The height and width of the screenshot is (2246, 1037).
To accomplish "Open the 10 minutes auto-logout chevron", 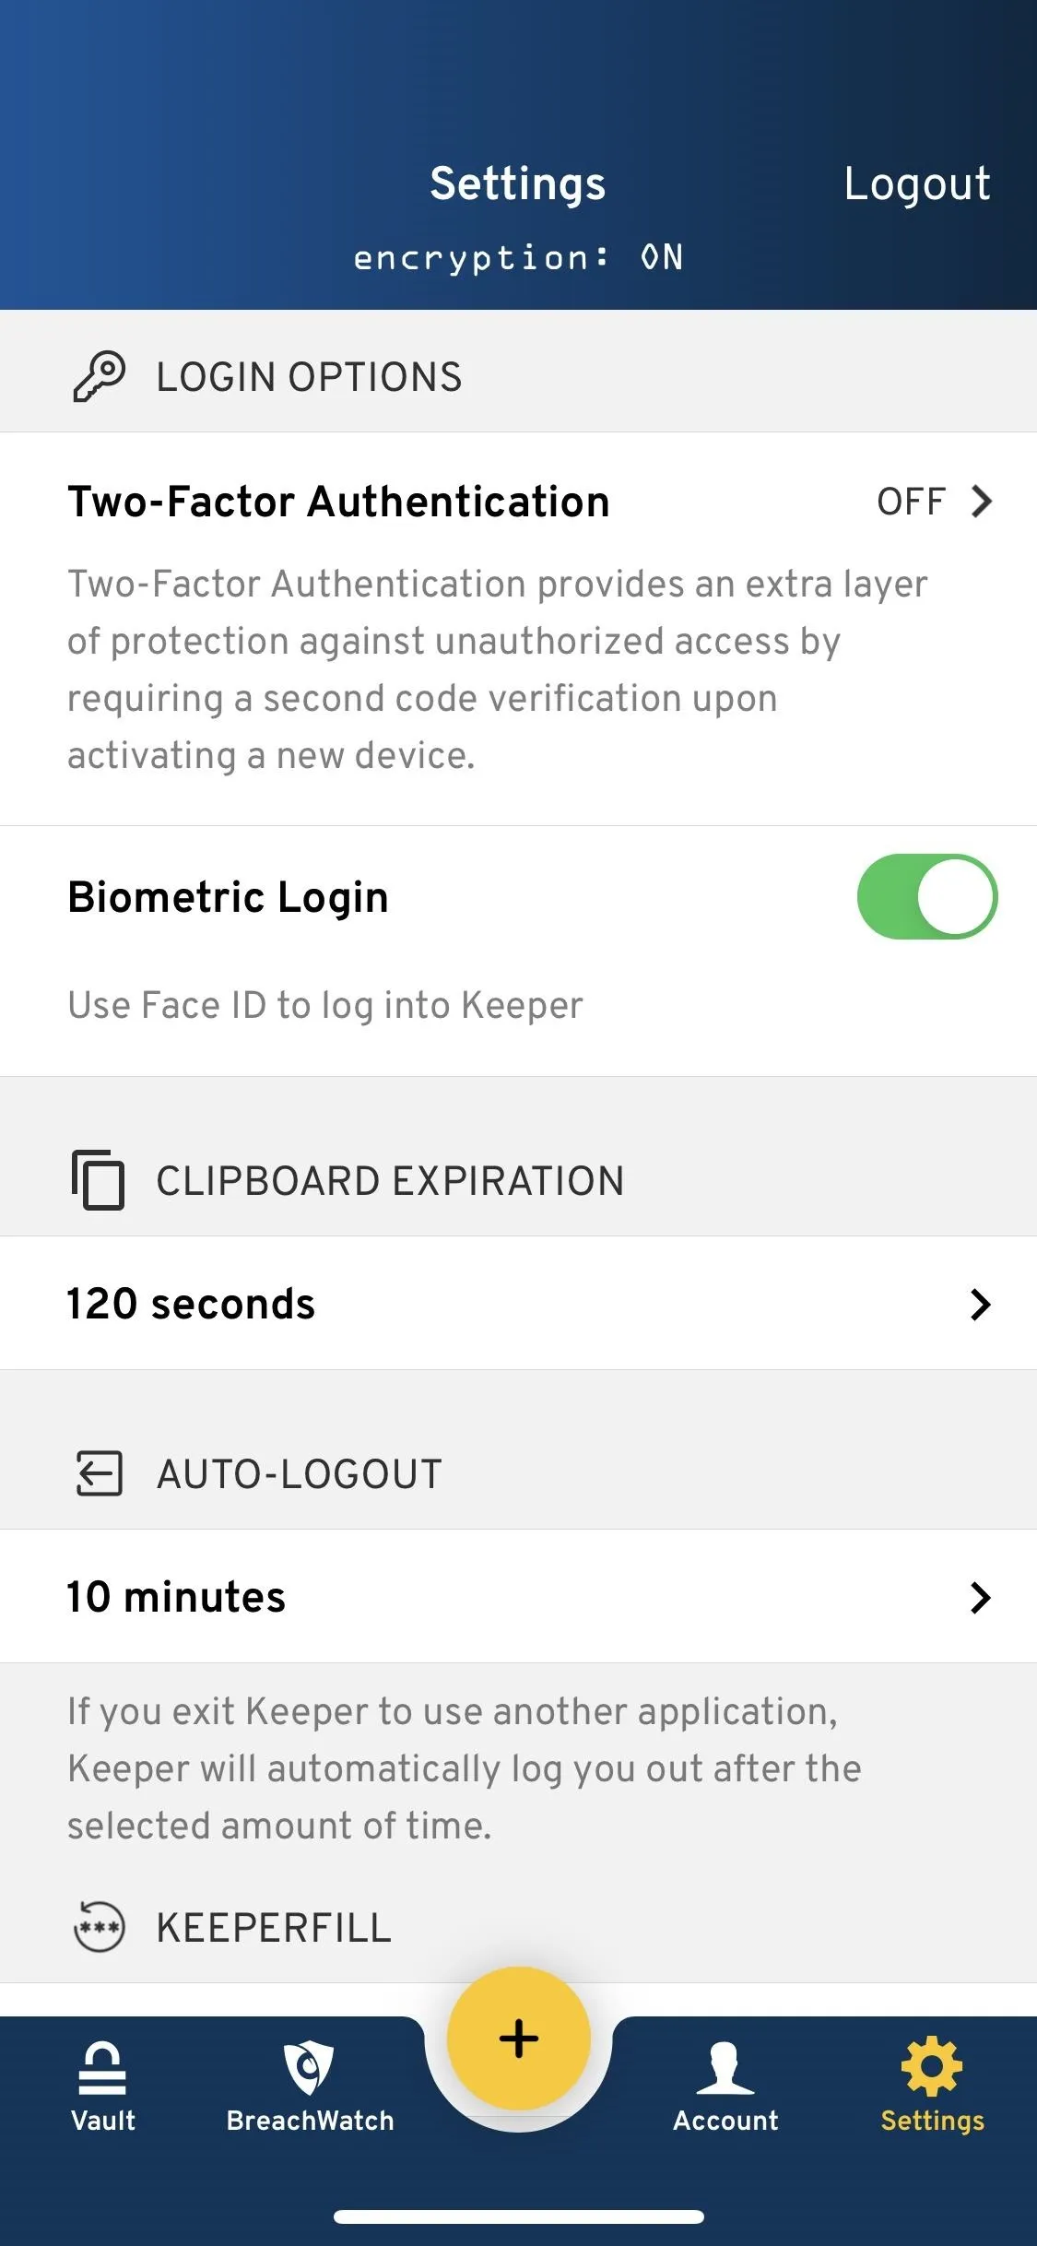I will (x=981, y=1597).
